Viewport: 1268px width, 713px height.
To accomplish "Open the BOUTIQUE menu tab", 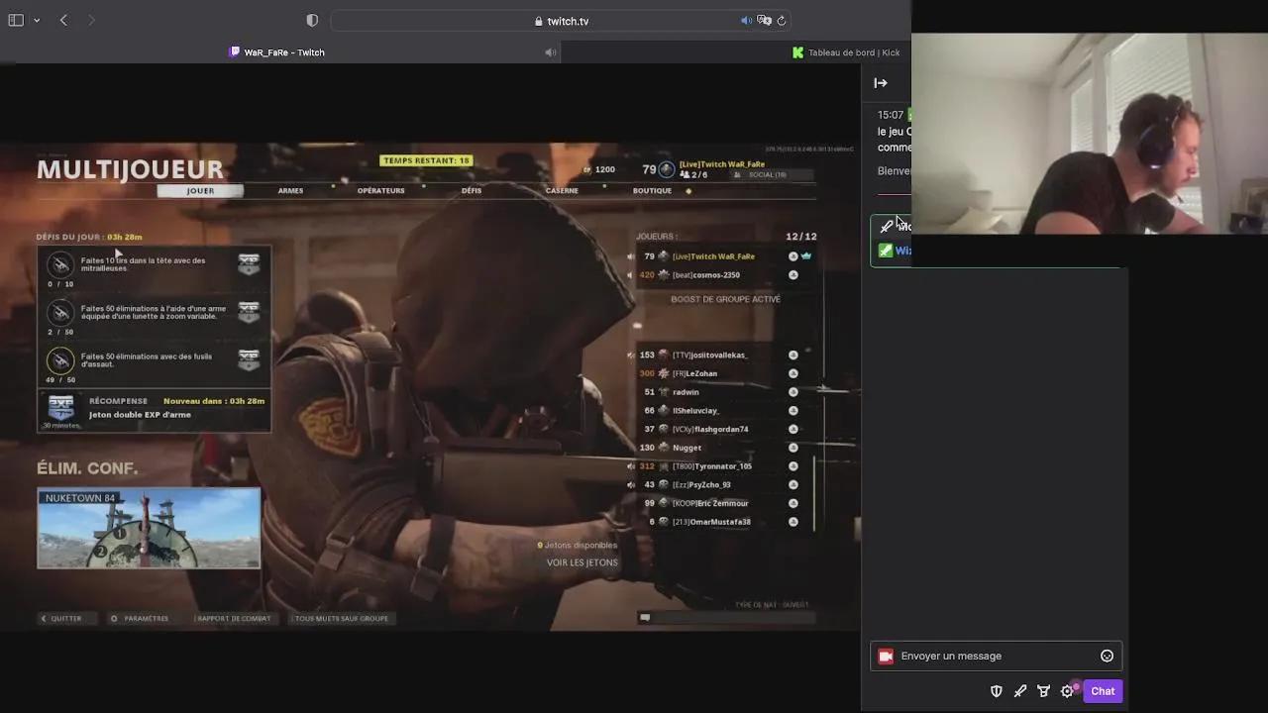I will [652, 190].
